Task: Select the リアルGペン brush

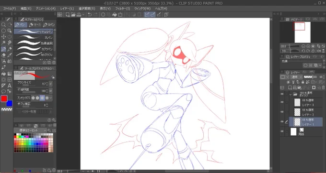Action: point(34,32)
